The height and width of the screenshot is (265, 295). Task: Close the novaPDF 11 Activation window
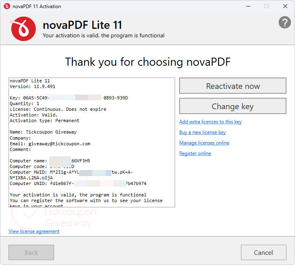coord(285,6)
